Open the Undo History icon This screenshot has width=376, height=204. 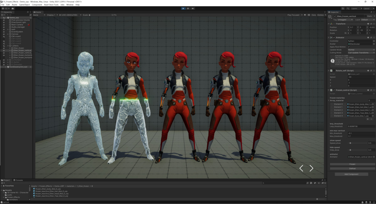point(343,8)
